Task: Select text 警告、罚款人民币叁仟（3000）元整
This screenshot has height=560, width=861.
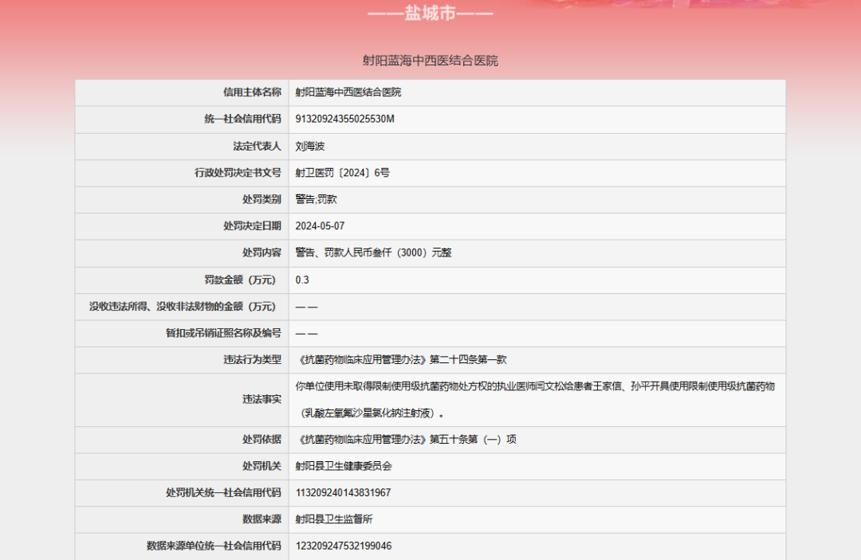Action: click(x=373, y=253)
